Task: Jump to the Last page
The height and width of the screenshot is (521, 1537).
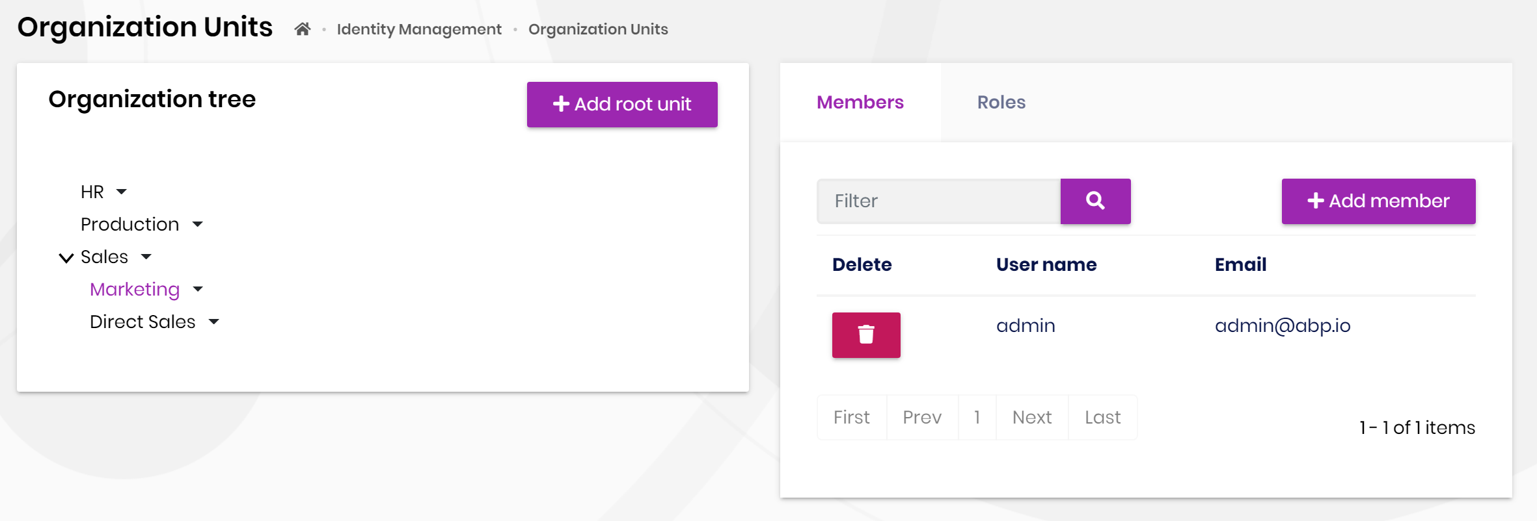Action: 1102,418
